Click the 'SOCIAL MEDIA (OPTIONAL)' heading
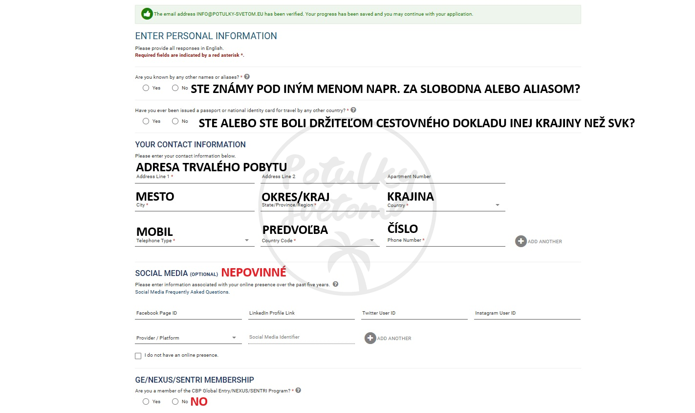The width and height of the screenshot is (695, 413). tap(176, 274)
